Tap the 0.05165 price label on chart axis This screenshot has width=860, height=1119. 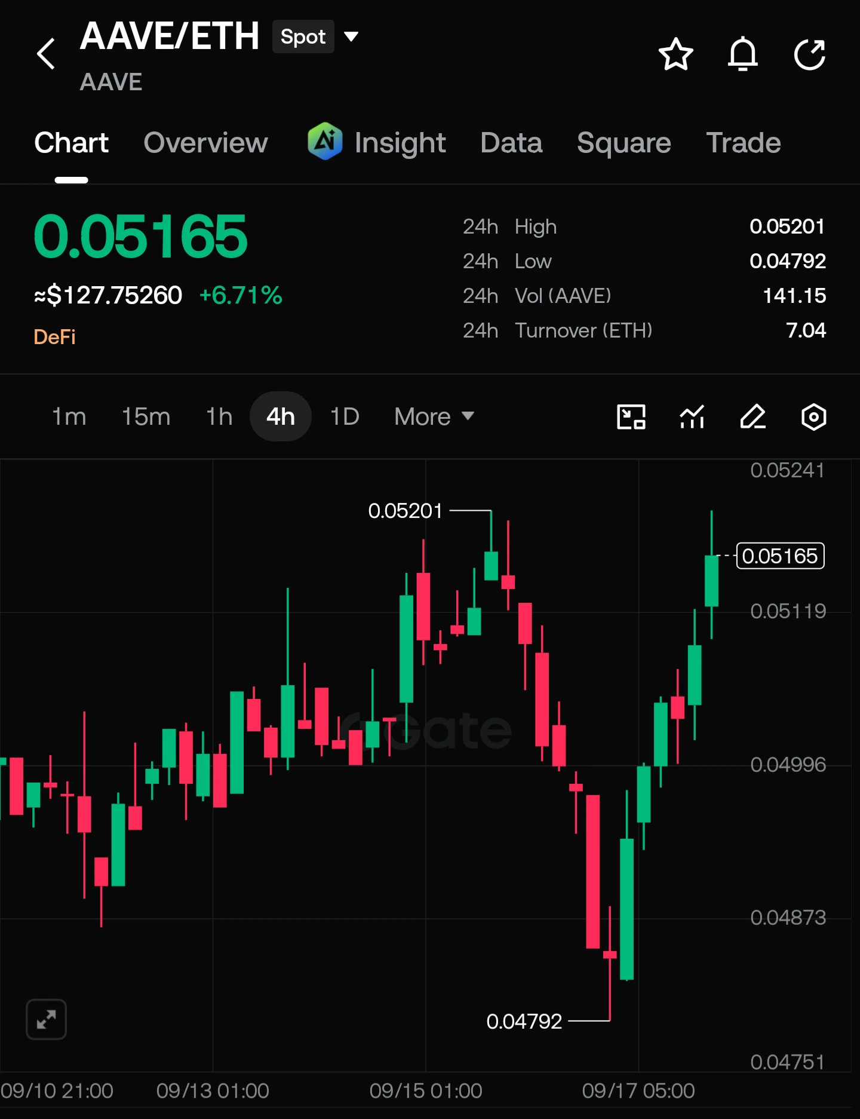pyautogui.click(x=781, y=556)
